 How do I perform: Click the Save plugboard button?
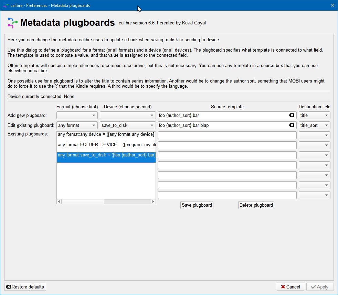(197, 205)
